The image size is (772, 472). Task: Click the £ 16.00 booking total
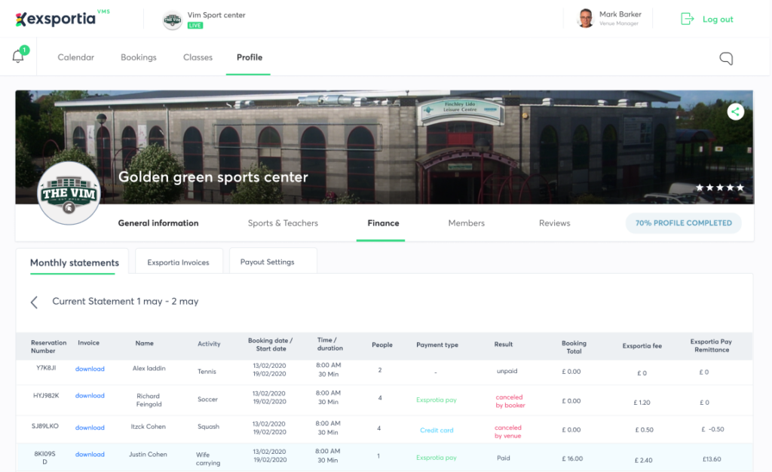click(572, 458)
